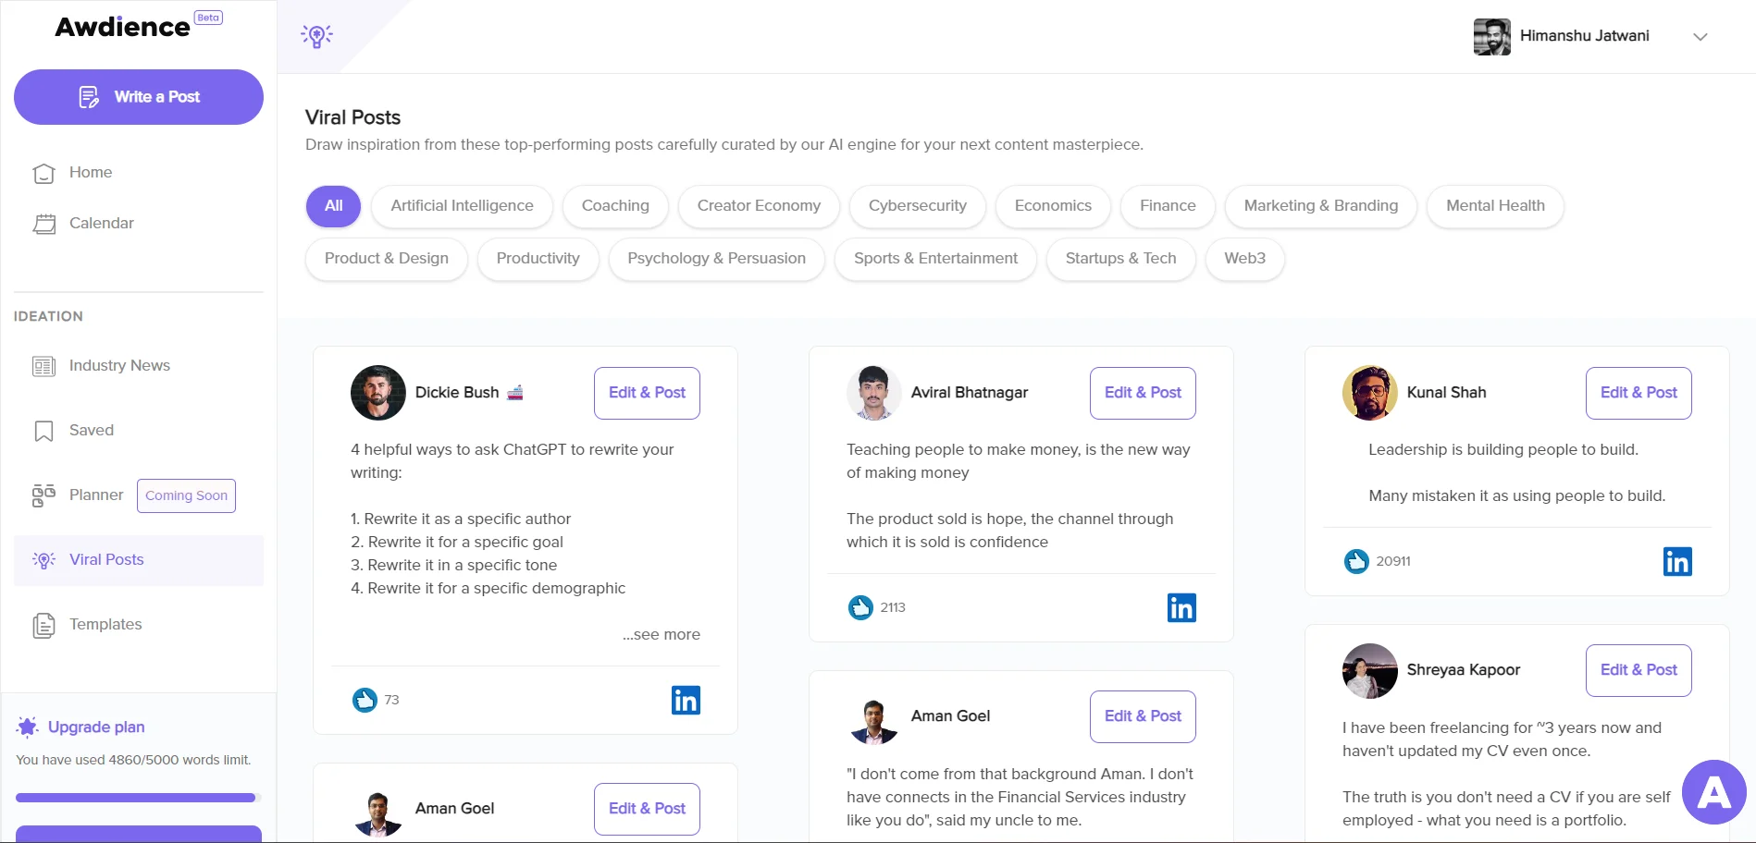The width and height of the screenshot is (1756, 843).
Task: Select the Calendar icon in sidebar
Action: click(x=43, y=223)
